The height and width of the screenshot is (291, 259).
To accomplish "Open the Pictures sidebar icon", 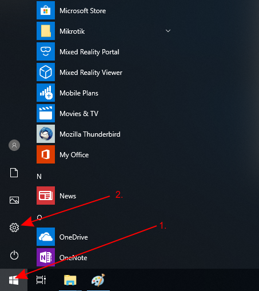I will click(14, 200).
